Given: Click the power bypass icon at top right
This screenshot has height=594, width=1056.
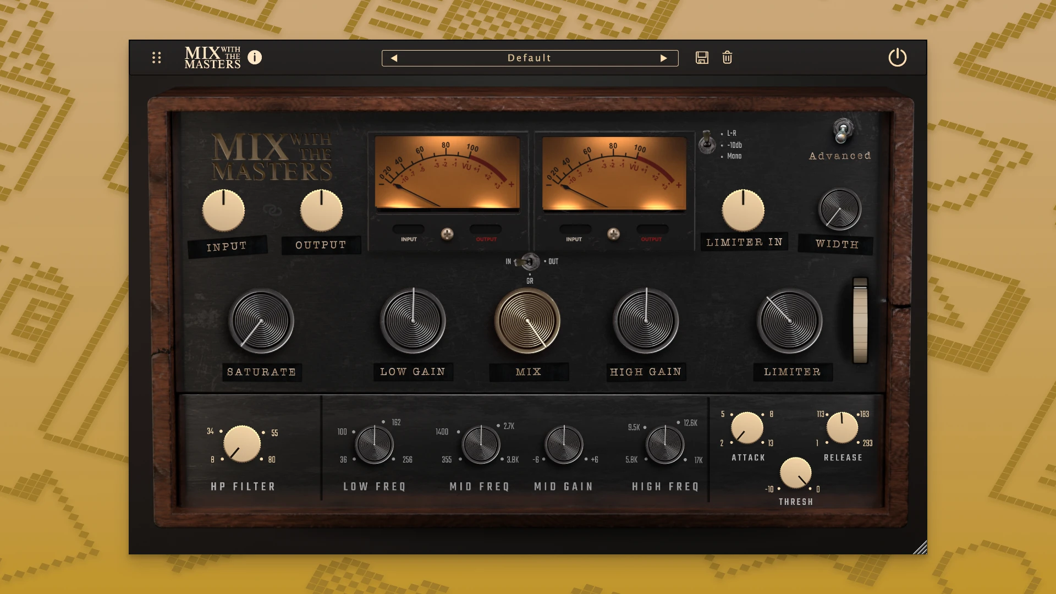Looking at the screenshot, I should 898,57.
